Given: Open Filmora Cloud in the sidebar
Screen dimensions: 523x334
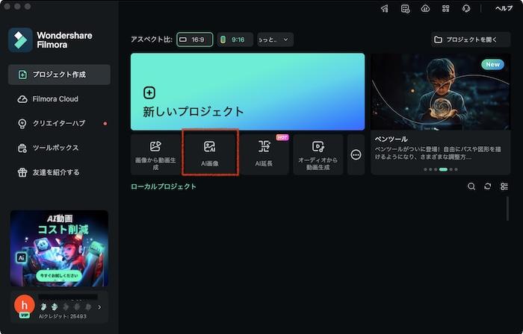Looking at the screenshot, I should 59,99.
